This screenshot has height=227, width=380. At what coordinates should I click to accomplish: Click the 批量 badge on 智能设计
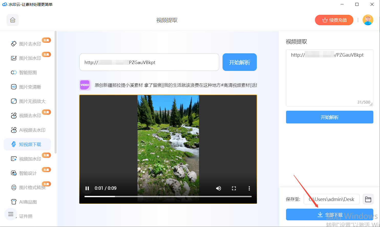pyautogui.click(x=46, y=170)
